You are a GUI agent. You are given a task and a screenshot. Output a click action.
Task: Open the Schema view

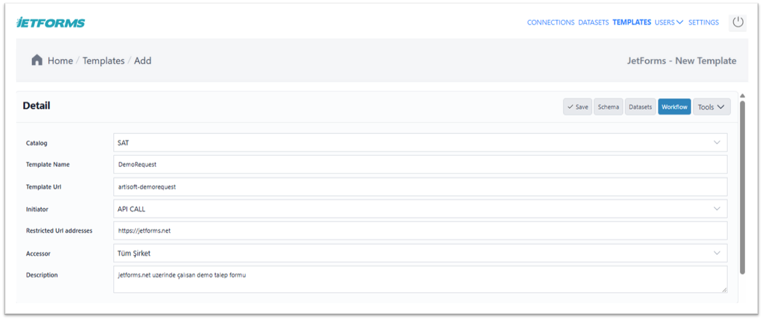pos(608,107)
